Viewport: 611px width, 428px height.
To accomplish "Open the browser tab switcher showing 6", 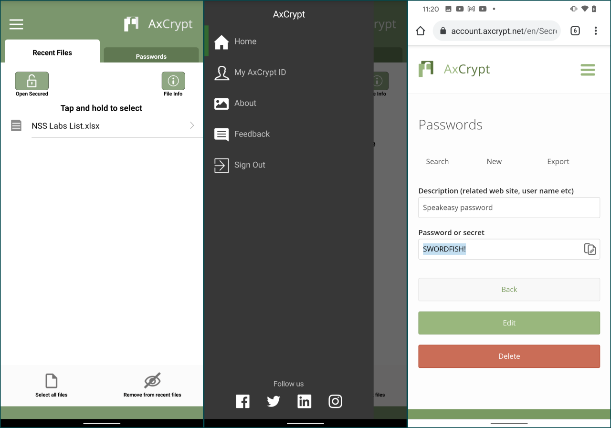I will pos(575,31).
